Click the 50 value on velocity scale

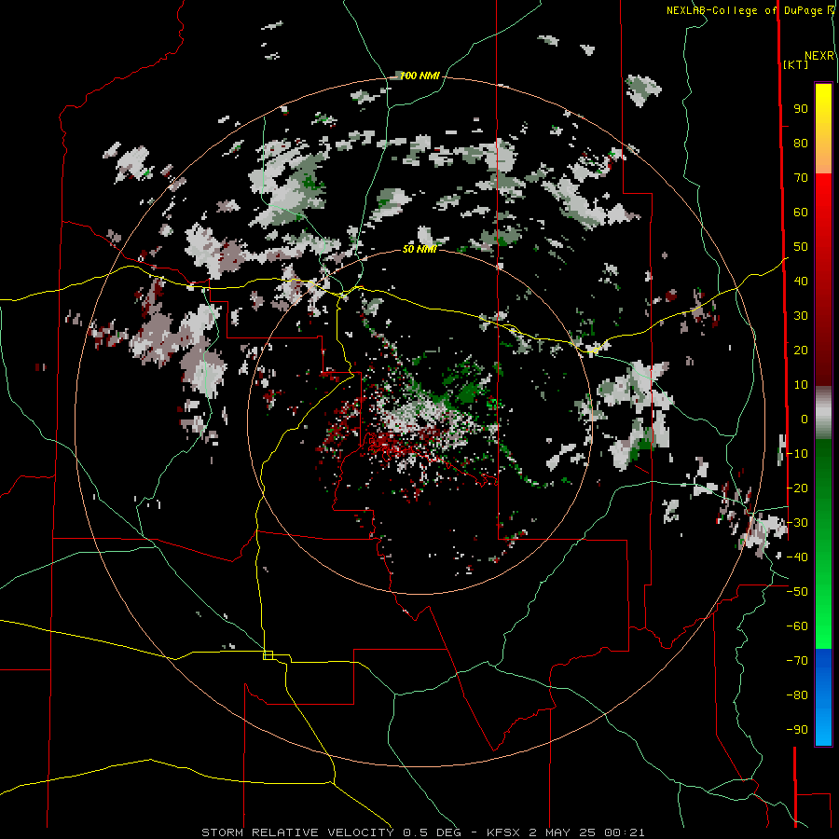[801, 247]
